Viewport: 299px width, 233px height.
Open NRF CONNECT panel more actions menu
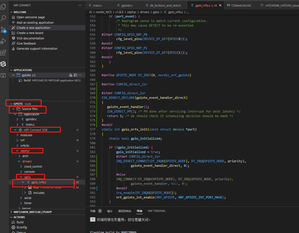(80, 5)
